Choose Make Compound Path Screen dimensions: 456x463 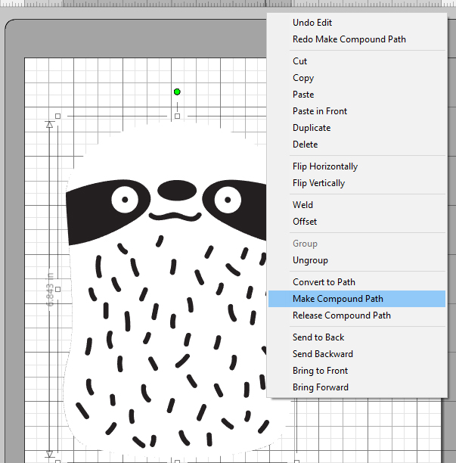pos(337,299)
